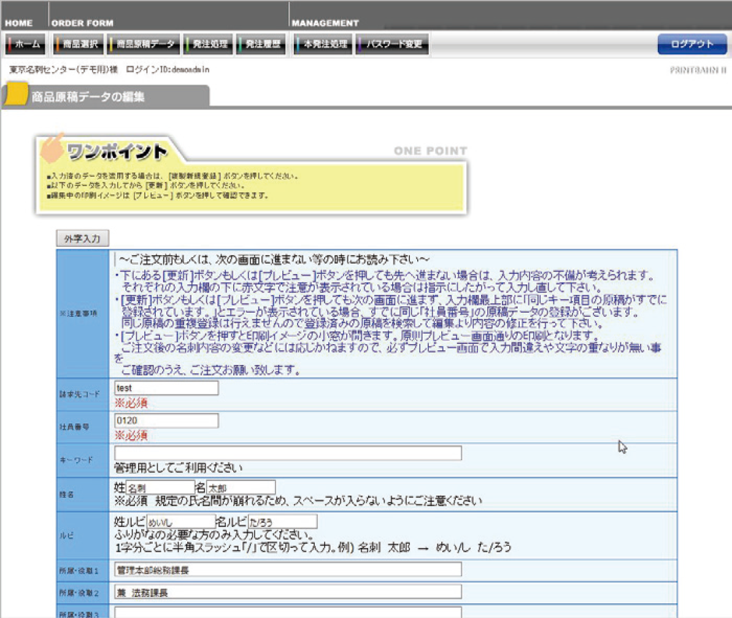Image resolution: width=732 pixels, height=618 pixels.
Task: Focus the 名ルビ field with た/ろう
Action: pyautogui.click(x=282, y=522)
